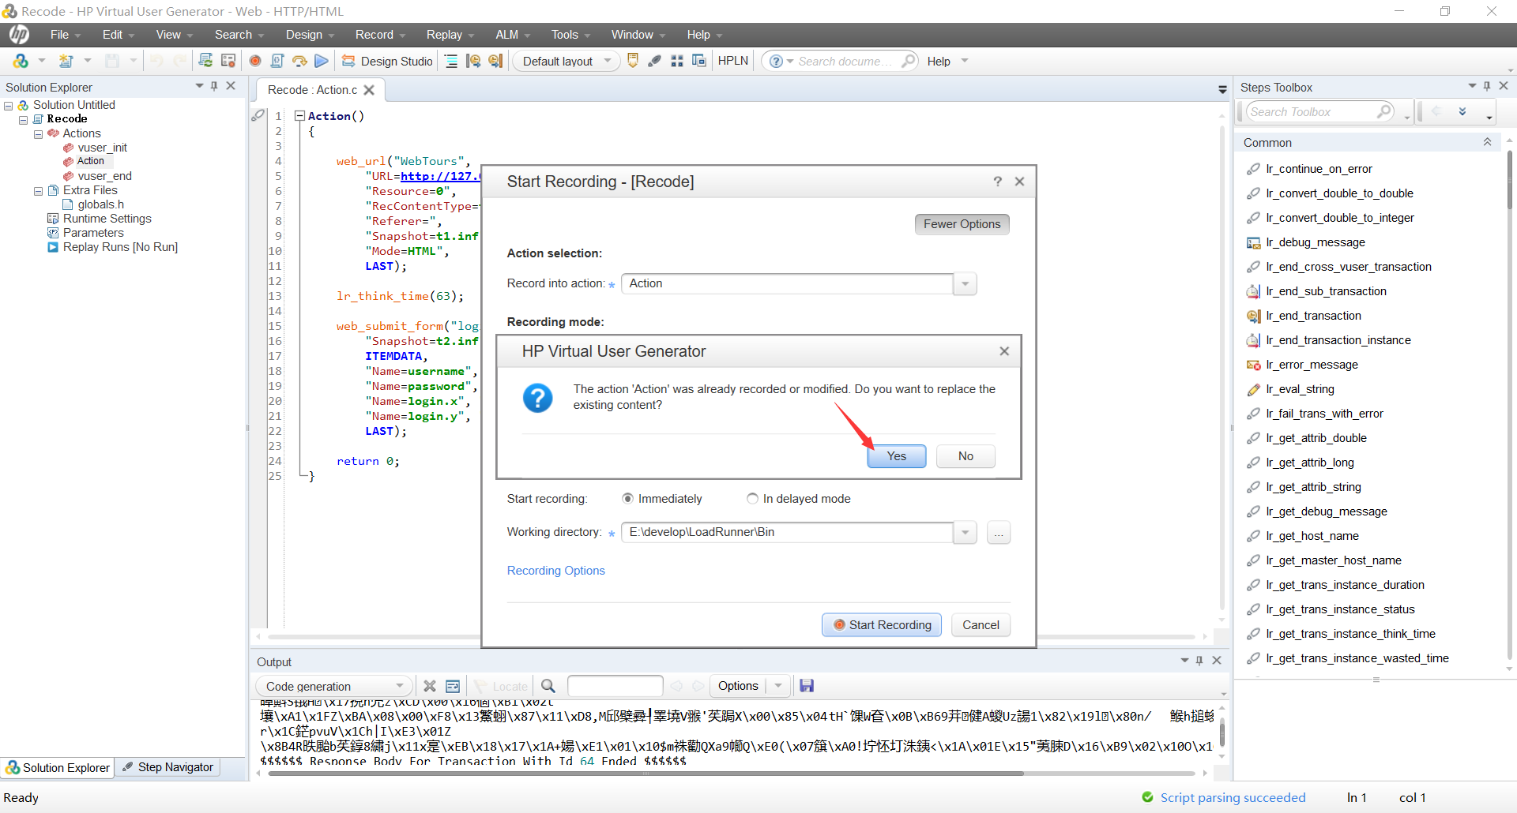Click the Output horizontal scrollbar
The image size is (1517, 813).
coord(645,774)
